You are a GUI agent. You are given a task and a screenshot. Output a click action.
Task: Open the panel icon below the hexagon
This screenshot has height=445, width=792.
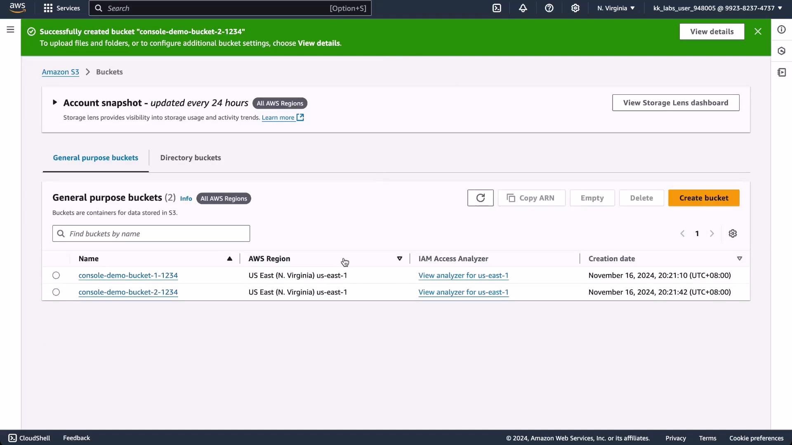(x=781, y=73)
